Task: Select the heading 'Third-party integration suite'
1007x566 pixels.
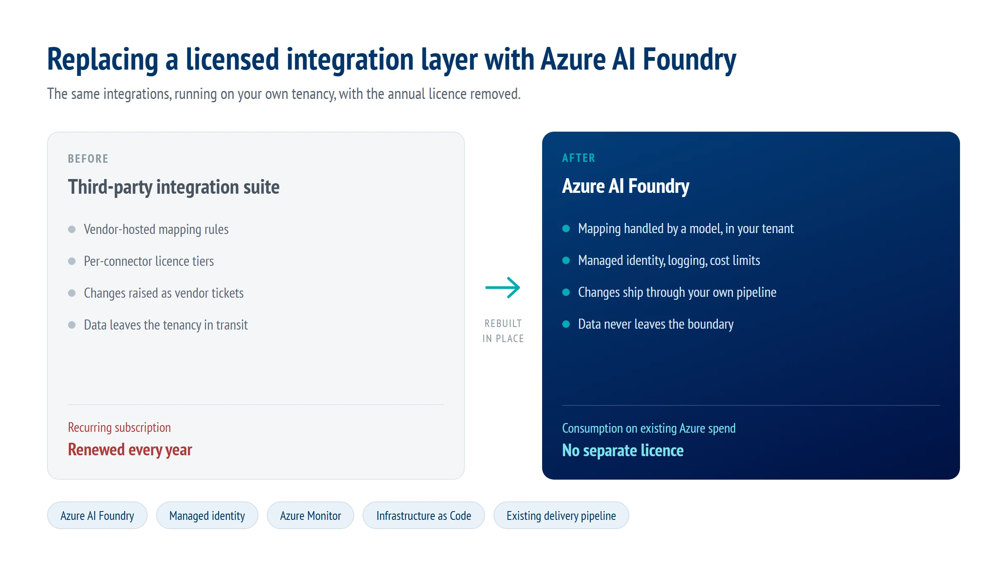Action: click(174, 187)
